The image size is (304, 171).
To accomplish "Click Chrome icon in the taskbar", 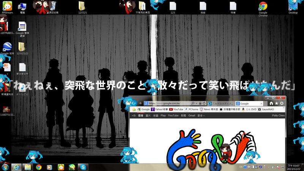I will (x=38, y=167).
